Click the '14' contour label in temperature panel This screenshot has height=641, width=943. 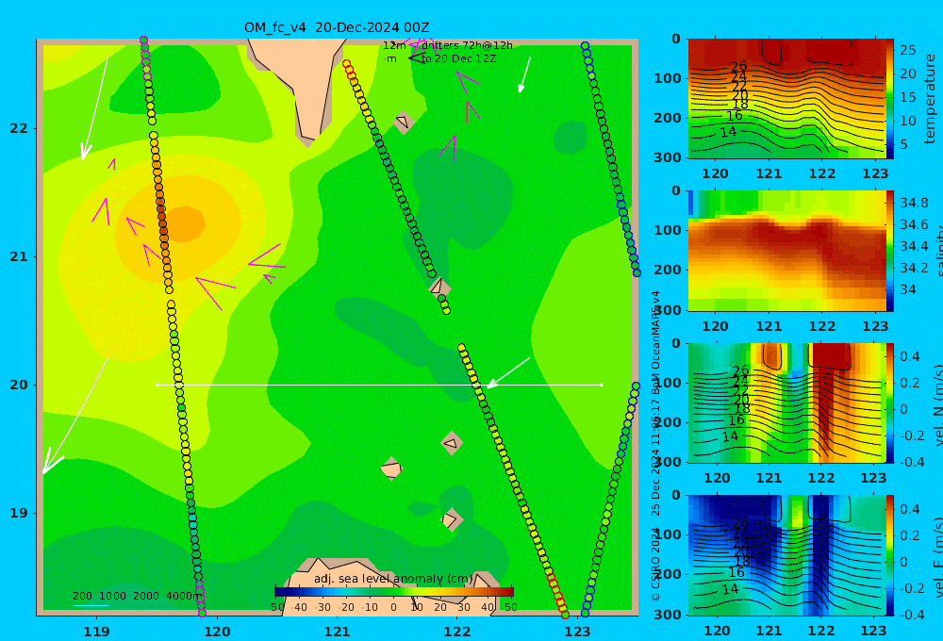click(728, 131)
